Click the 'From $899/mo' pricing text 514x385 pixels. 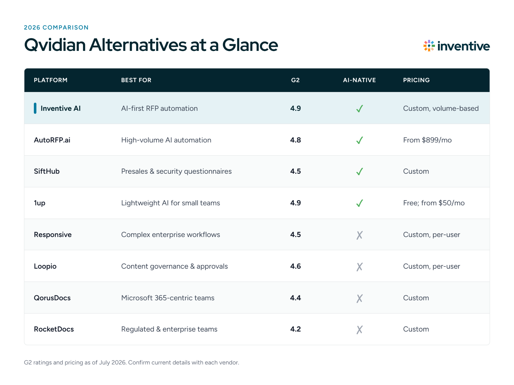click(x=427, y=140)
